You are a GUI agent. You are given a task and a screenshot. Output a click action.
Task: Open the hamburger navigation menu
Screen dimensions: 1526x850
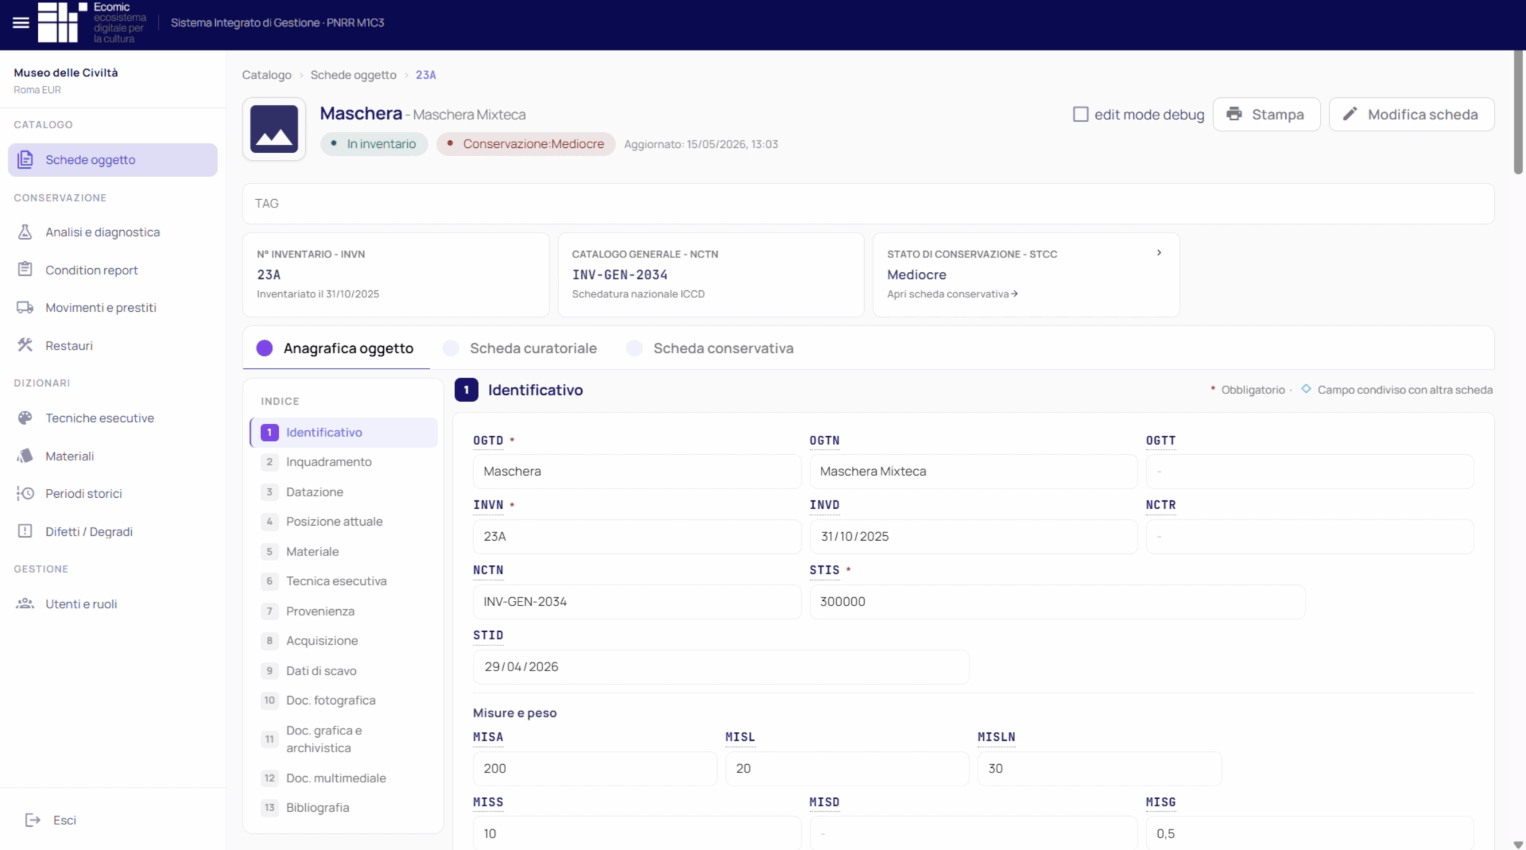(x=21, y=23)
